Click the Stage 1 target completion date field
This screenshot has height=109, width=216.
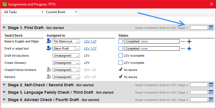pos(199,28)
